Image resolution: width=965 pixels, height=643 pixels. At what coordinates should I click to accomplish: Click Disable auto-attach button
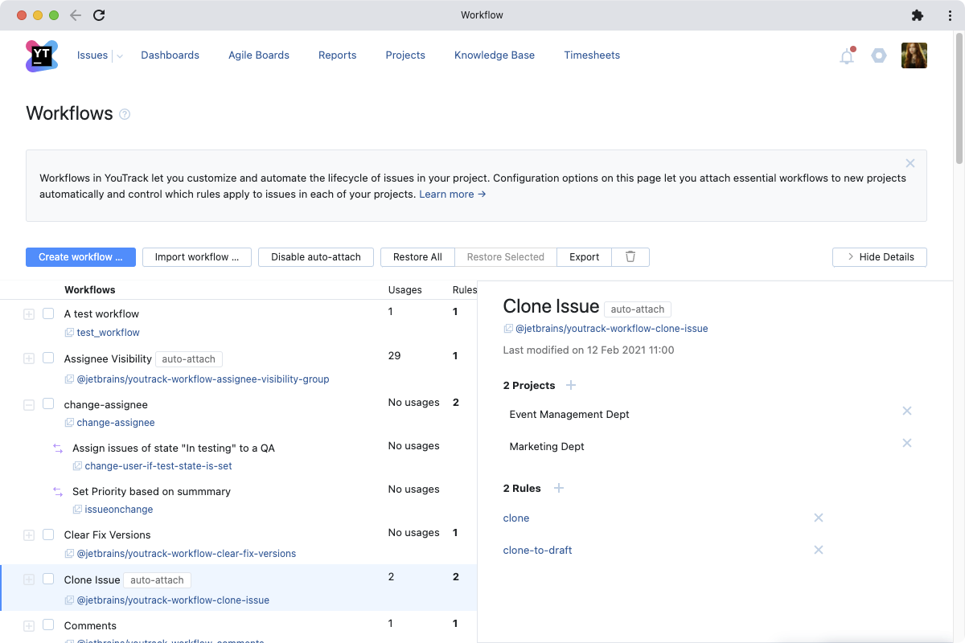click(x=316, y=257)
